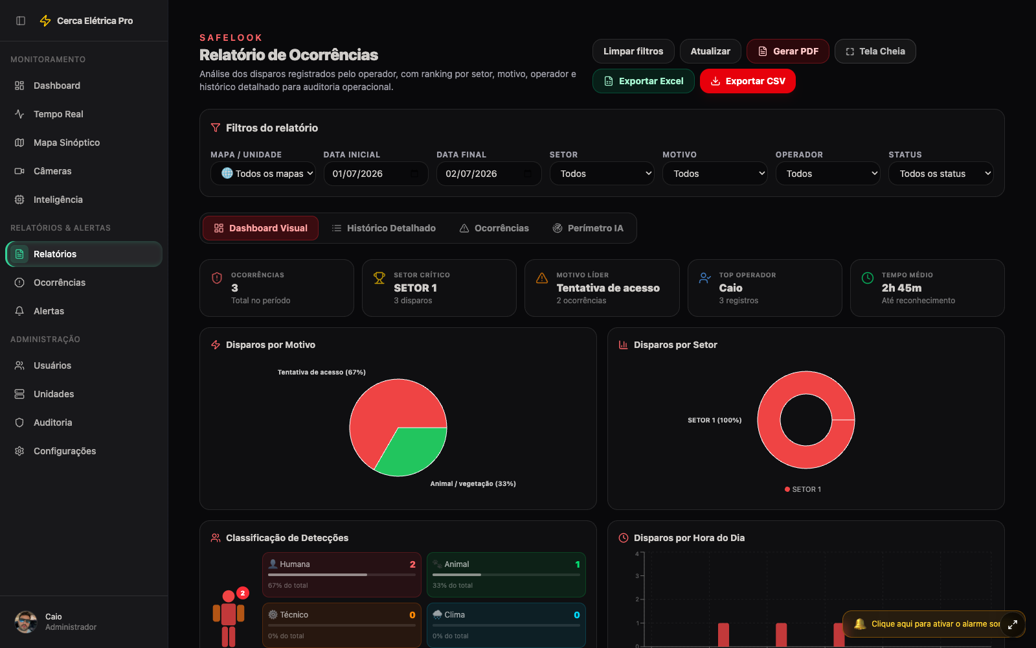
Task: Click the SAFELOOK heading text
Action: tap(231, 38)
